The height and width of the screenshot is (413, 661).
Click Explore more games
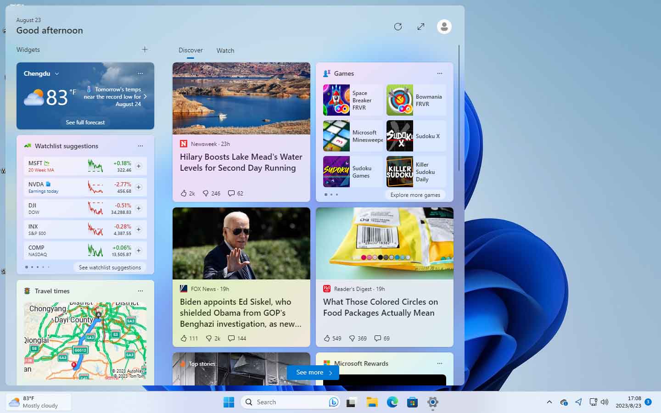pos(415,195)
